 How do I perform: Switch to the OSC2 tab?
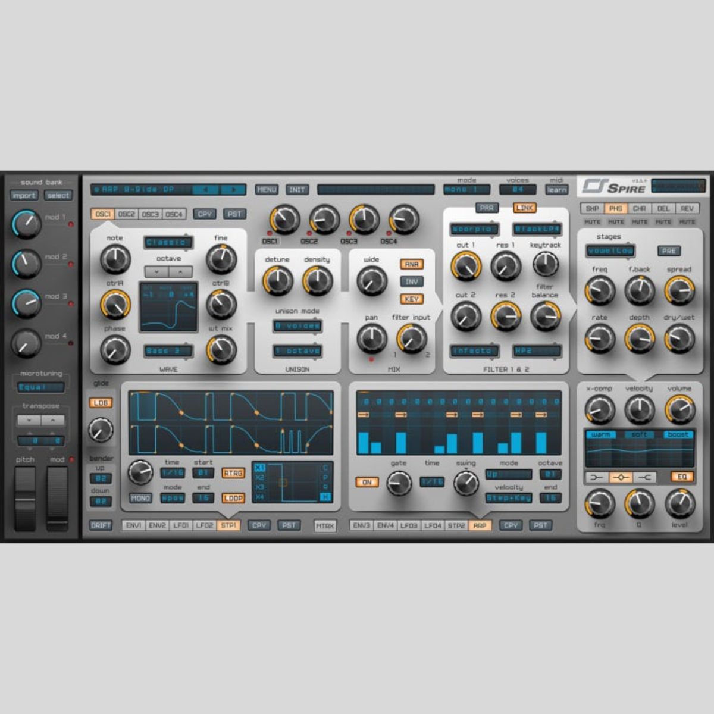tap(126, 214)
